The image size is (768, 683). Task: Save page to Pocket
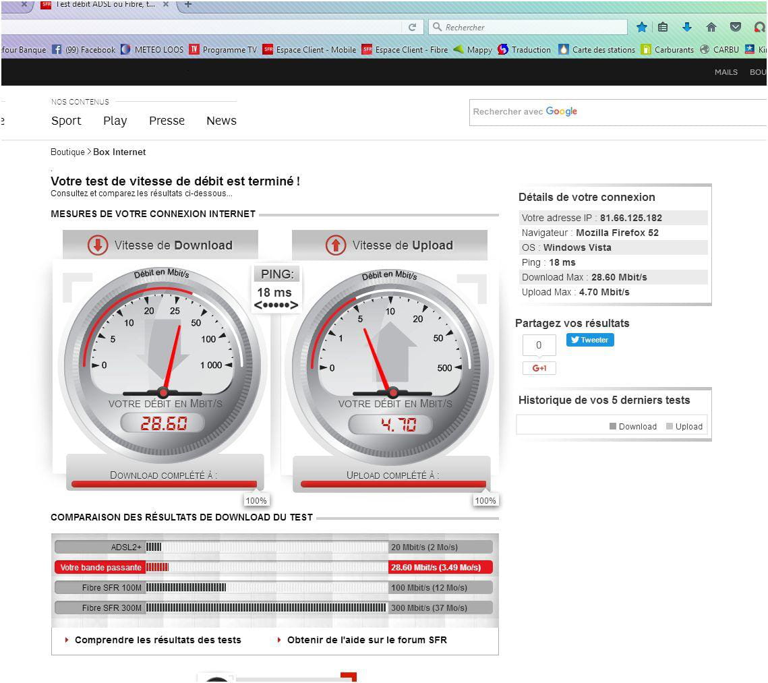click(x=735, y=28)
